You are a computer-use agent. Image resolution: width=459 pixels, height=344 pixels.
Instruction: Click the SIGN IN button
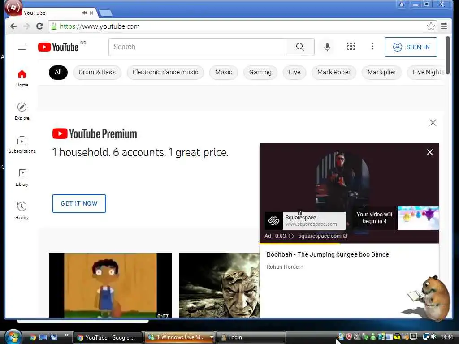pyautogui.click(x=411, y=47)
